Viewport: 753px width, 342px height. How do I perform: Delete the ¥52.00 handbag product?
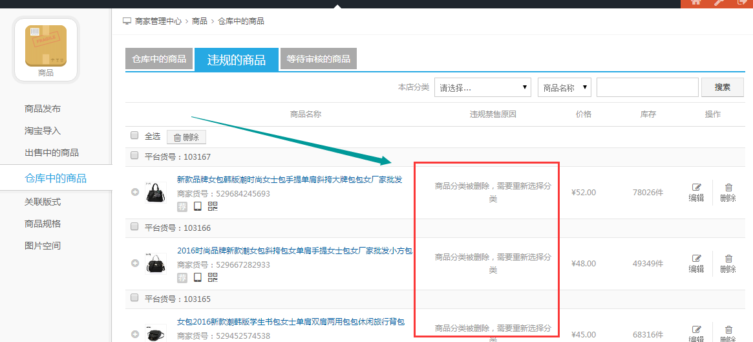pos(728,193)
